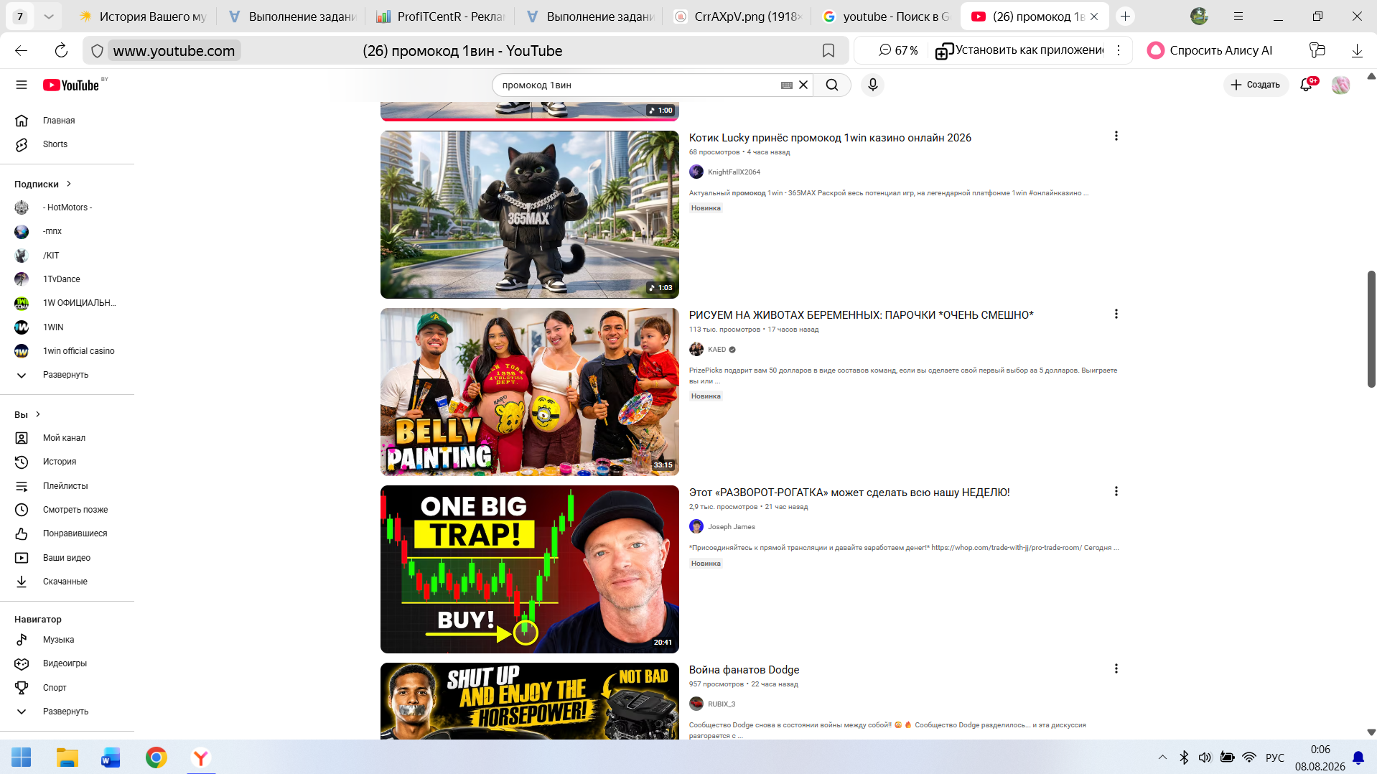Open more options for the РАЗВОРОТ-РОГАТКА video

1116,491
